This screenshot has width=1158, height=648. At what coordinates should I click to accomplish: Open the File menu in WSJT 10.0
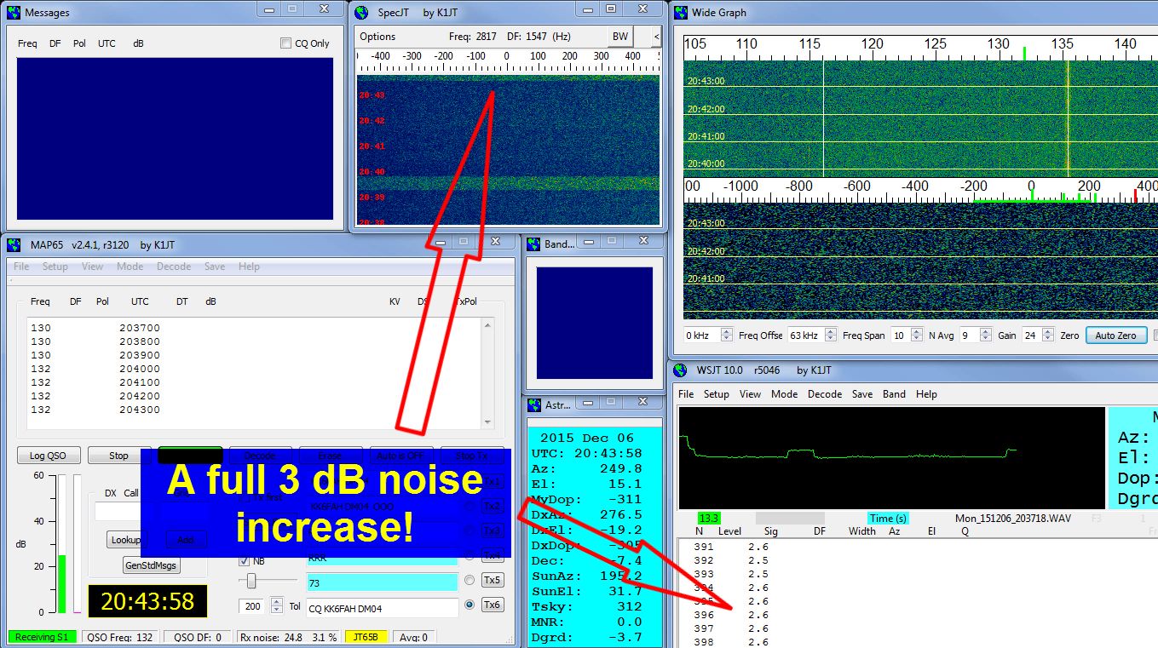(686, 394)
